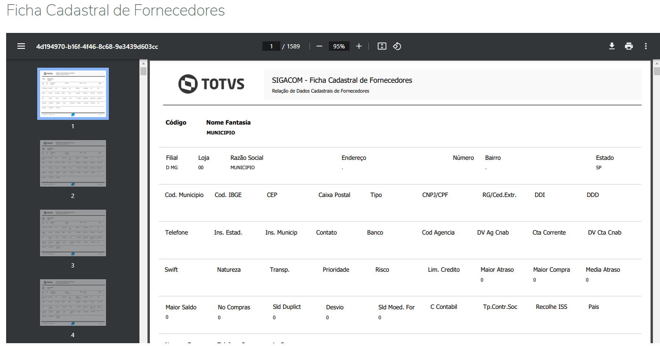Open page 2 thumbnail
Screen dimensions: 660x346
pyautogui.click(x=73, y=163)
